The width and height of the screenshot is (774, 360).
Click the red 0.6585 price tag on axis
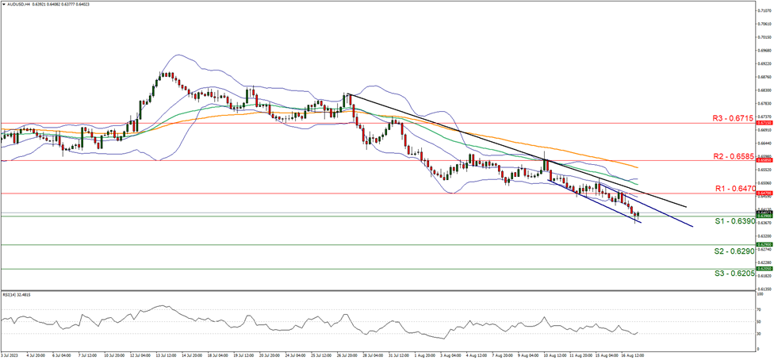point(741,160)
